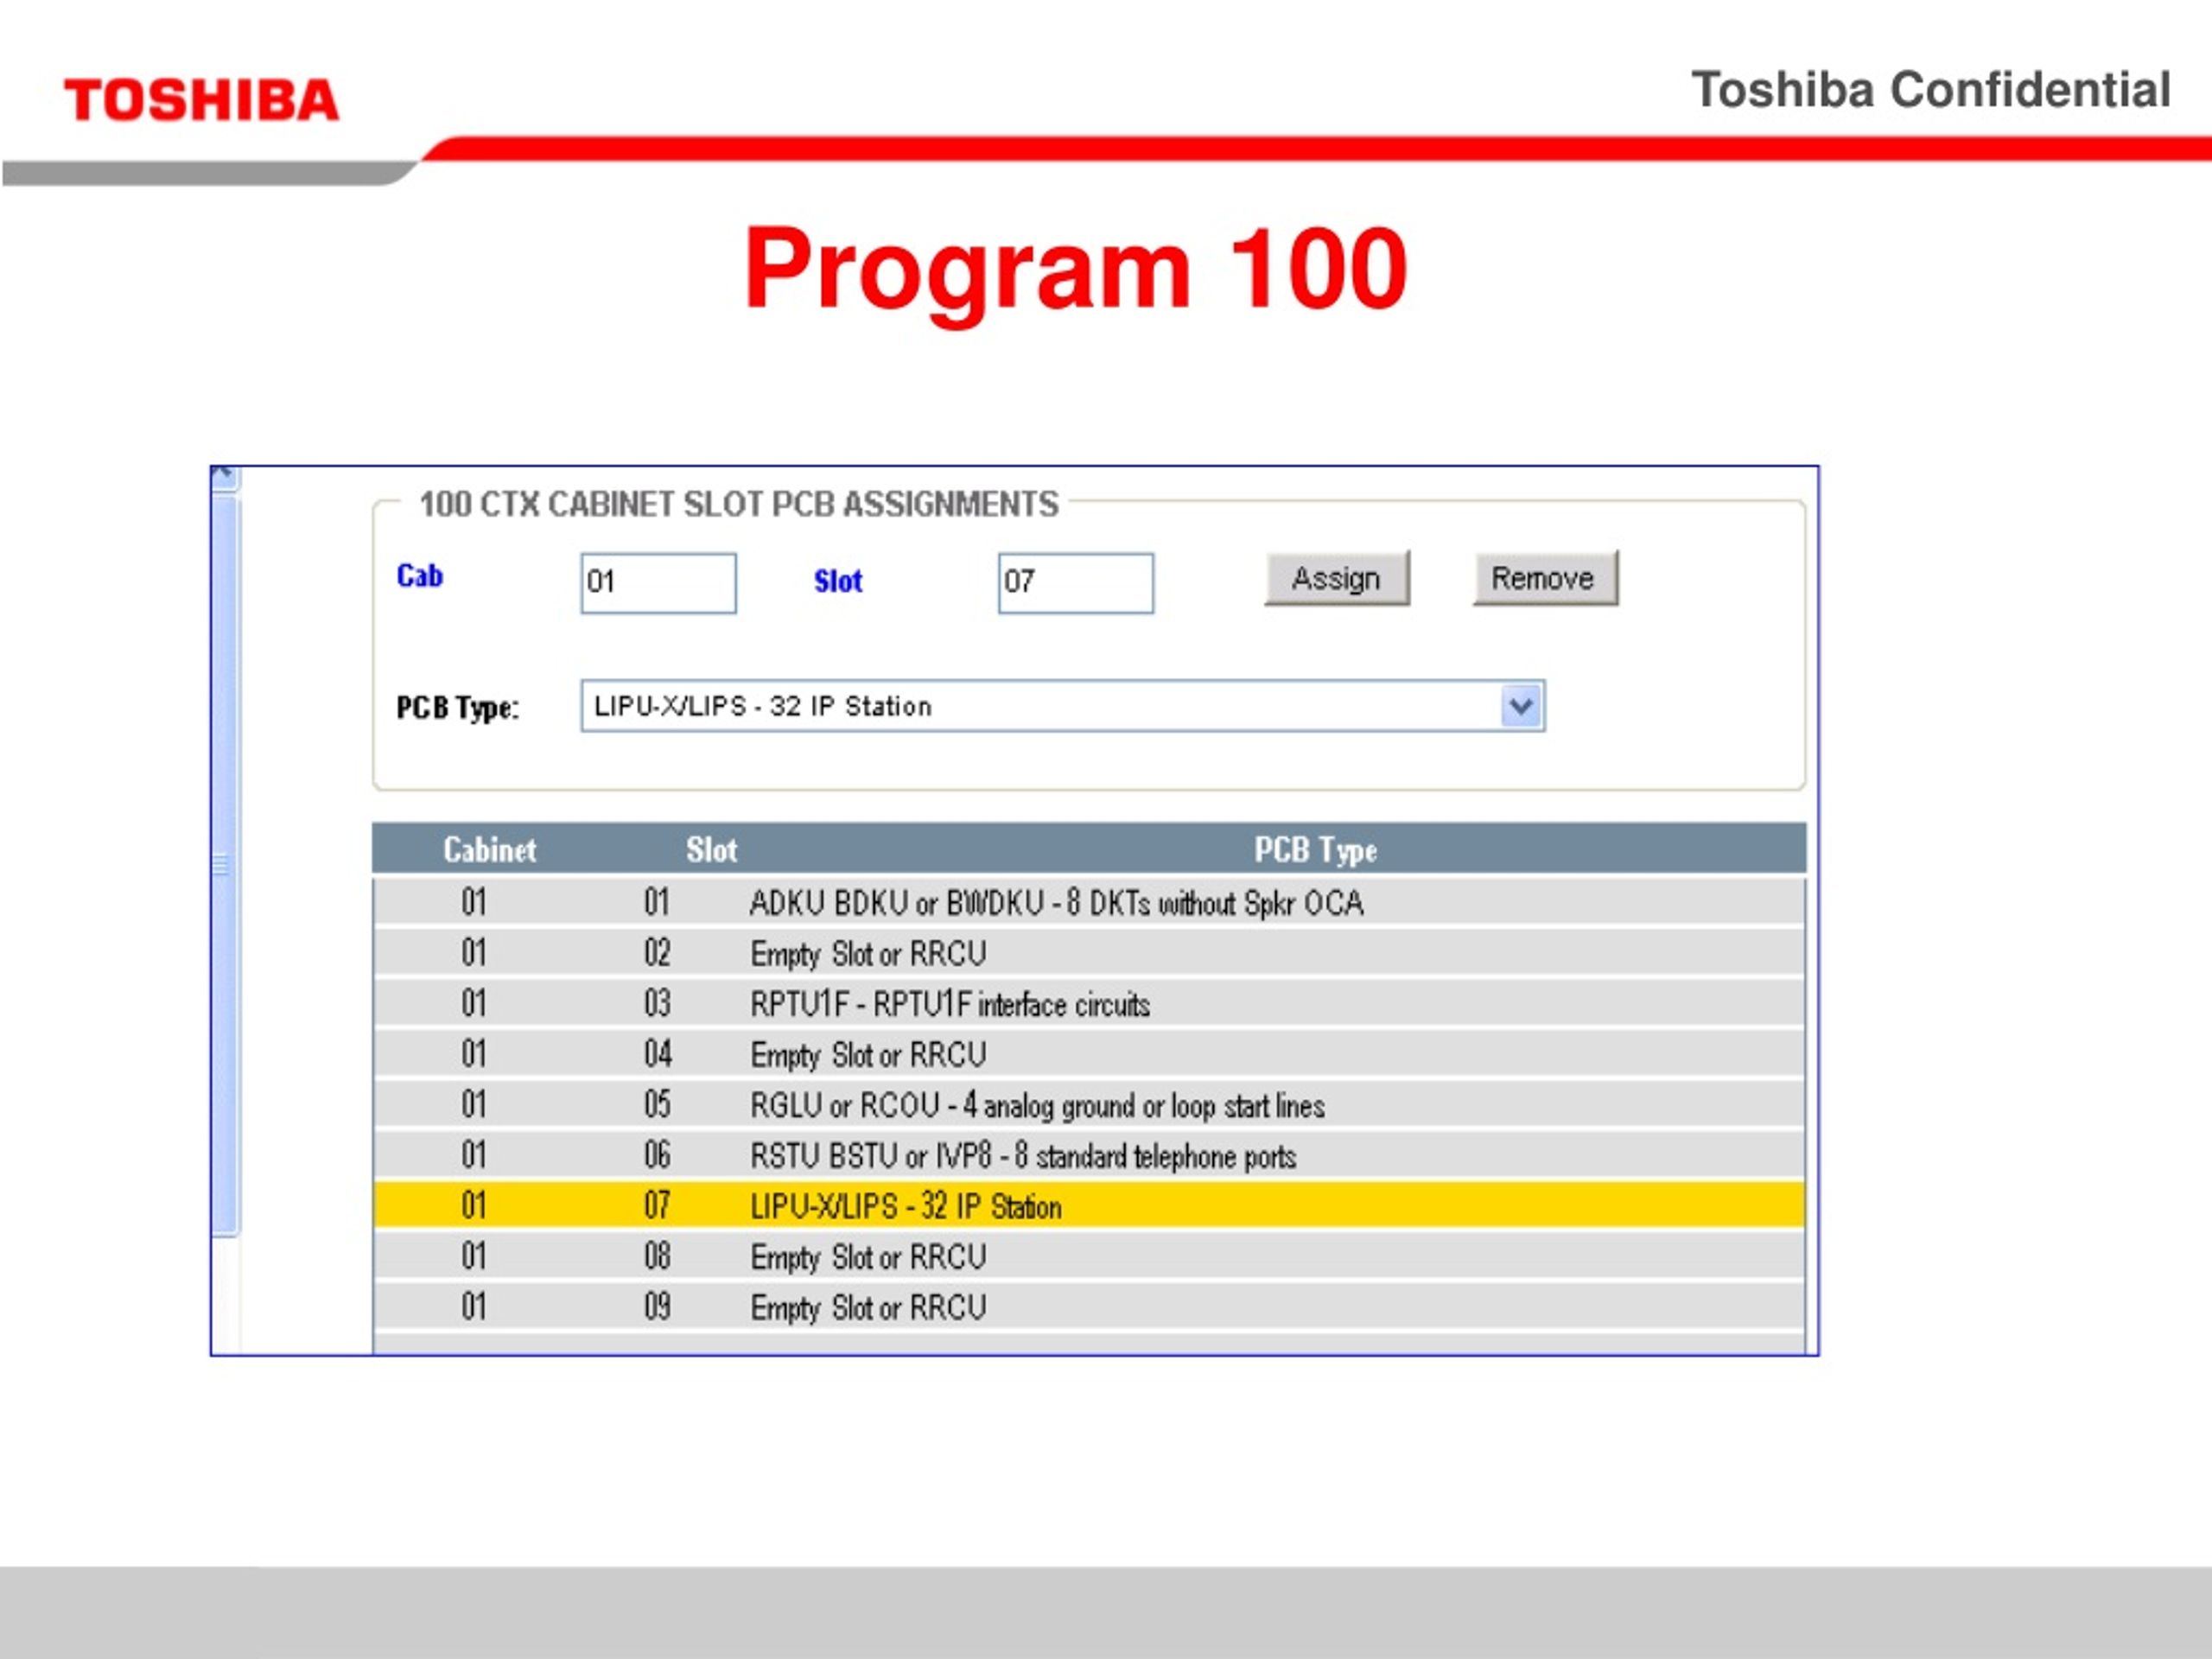Select highlighted LIPU-X/LIPS 32 IP Station row

click(x=1089, y=1206)
